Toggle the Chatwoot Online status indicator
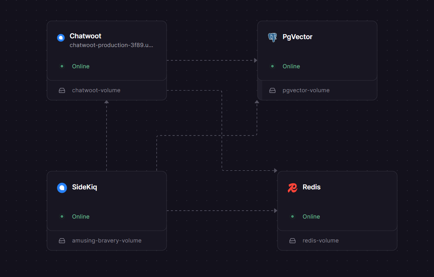This screenshot has height=277, width=434. (x=62, y=66)
